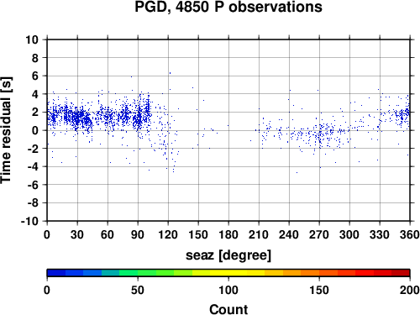Click the outlier data point above 120 degrees near 6 s

[x=170, y=73]
